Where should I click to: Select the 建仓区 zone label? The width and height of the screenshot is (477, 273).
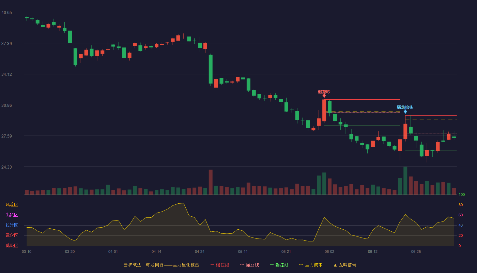[x=12, y=235]
